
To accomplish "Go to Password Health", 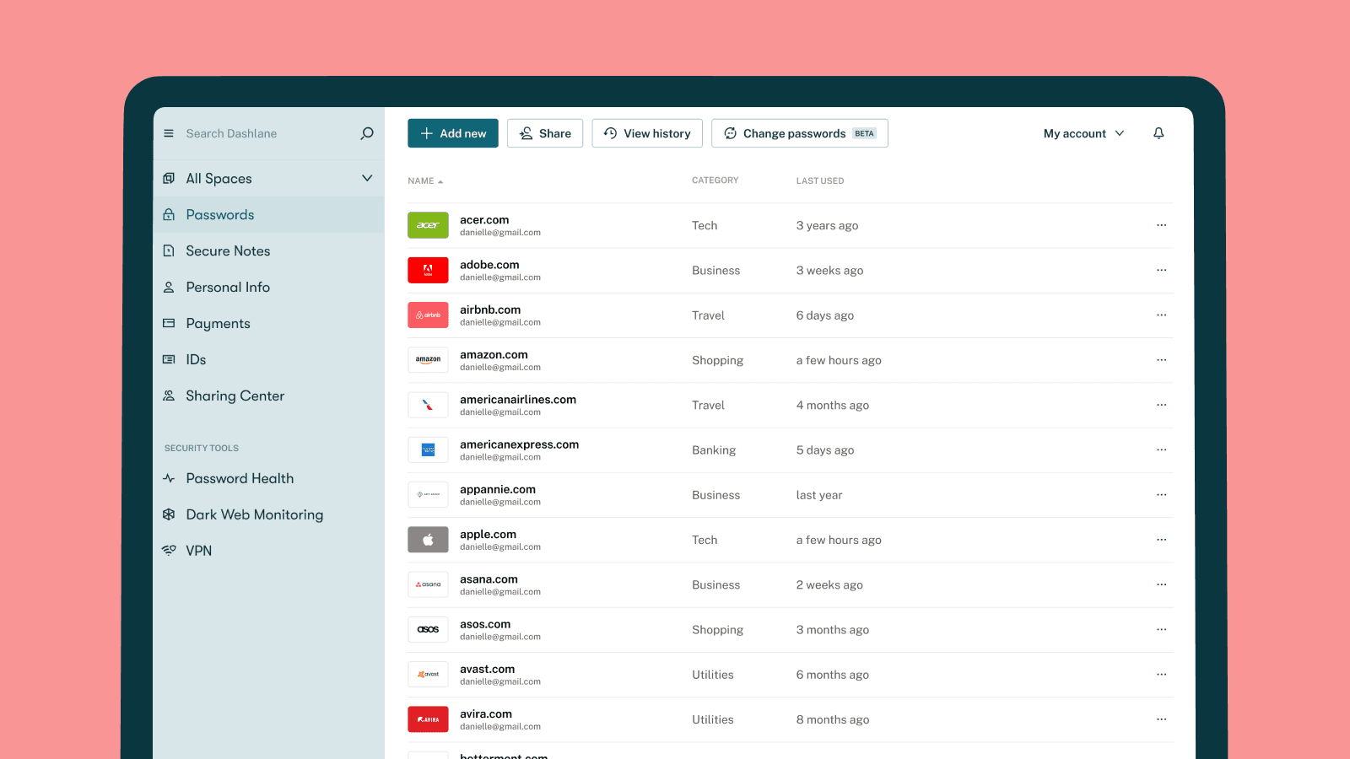I will (240, 478).
